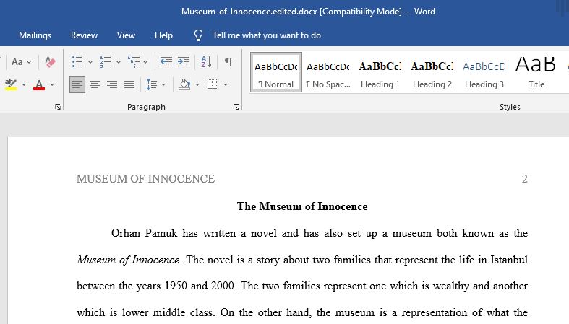Expand the borders dropdown arrow
Image resolution: width=569 pixels, height=324 pixels.
(226, 84)
